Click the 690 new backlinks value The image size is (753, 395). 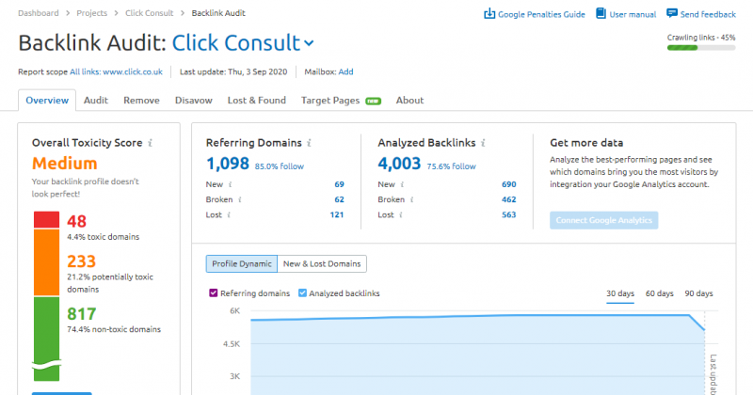(x=508, y=184)
